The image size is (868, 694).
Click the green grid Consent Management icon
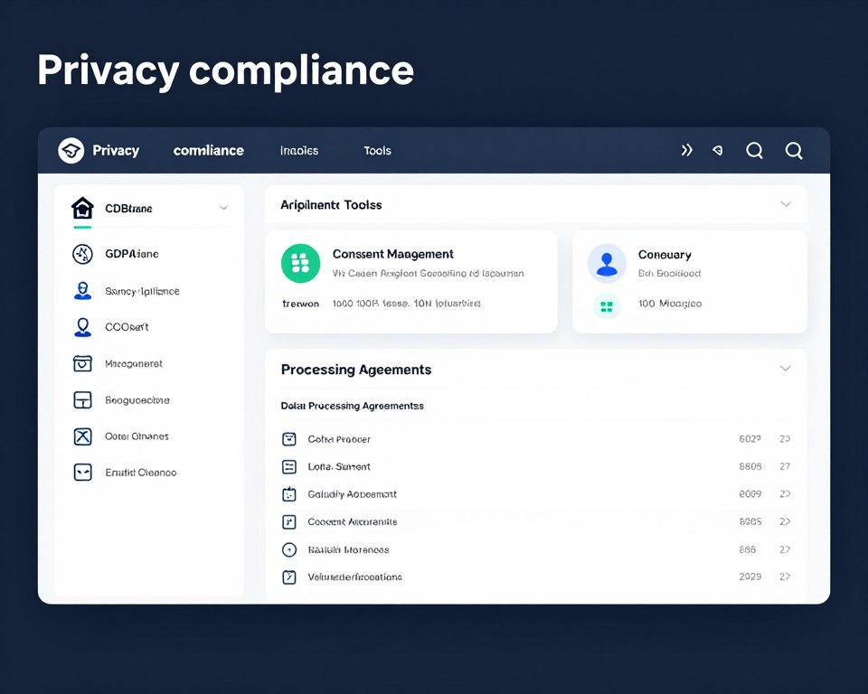(x=300, y=264)
